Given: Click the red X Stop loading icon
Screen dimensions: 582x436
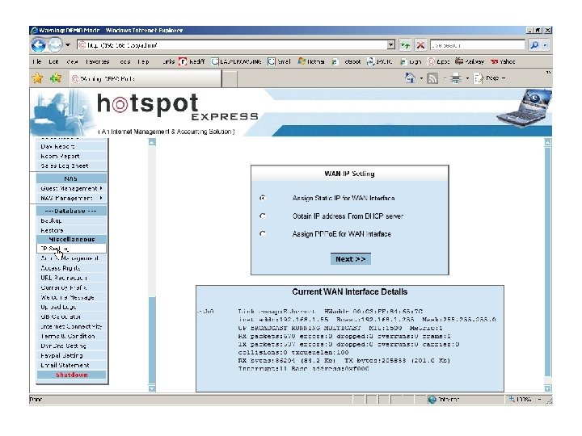Looking at the screenshot, I should (420, 45).
